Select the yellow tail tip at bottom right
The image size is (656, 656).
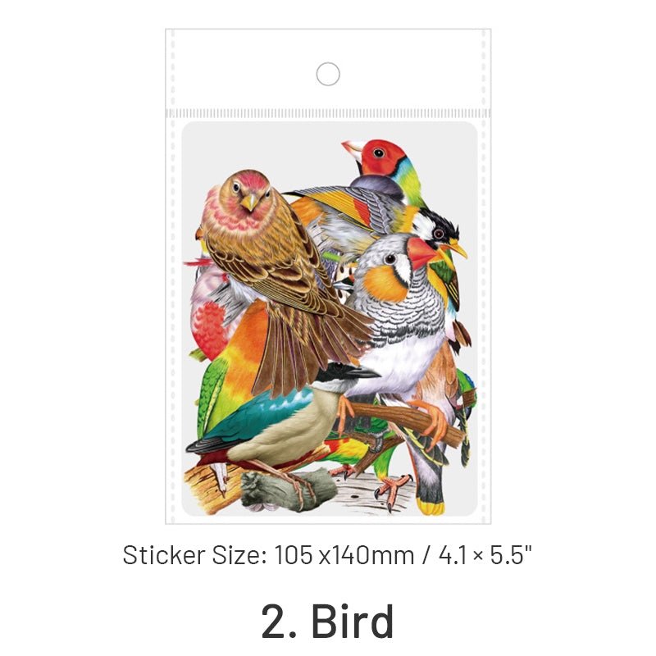[x=430, y=507]
